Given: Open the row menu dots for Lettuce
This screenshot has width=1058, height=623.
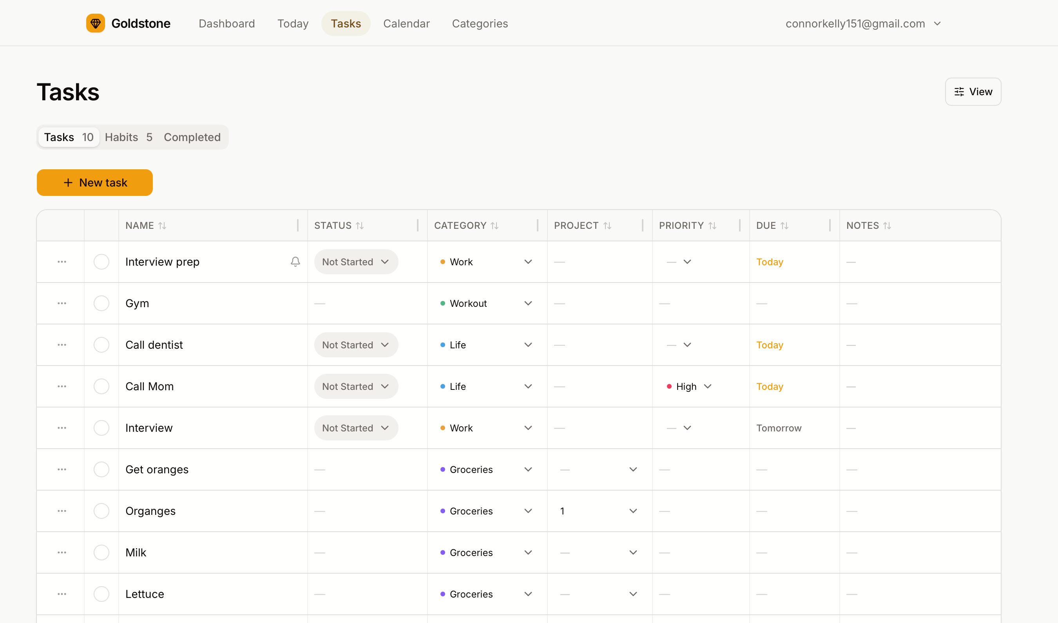Looking at the screenshot, I should click(x=62, y=594).
